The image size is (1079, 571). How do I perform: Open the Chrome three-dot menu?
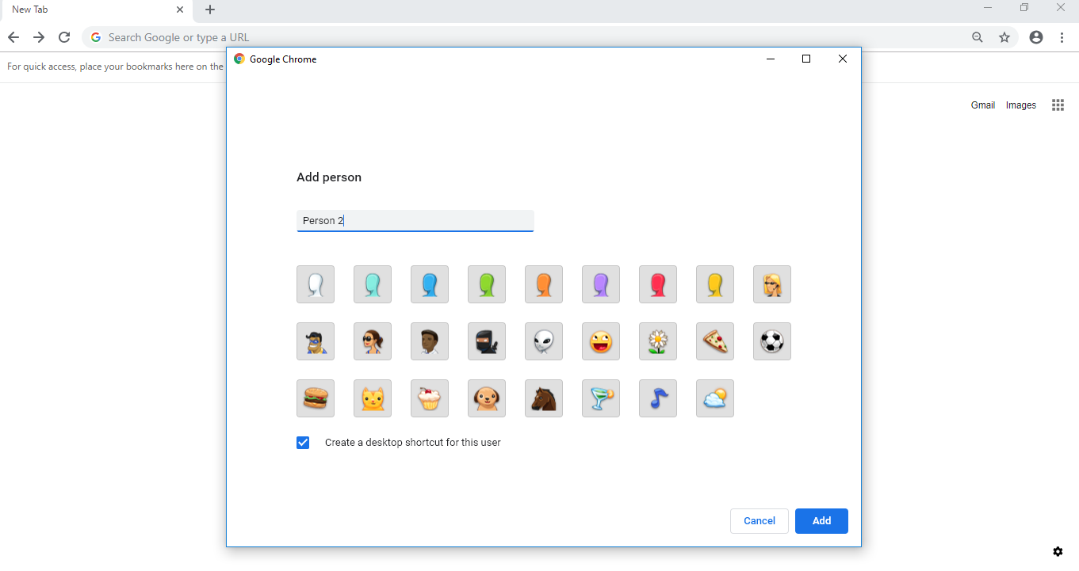point(1062,37)
